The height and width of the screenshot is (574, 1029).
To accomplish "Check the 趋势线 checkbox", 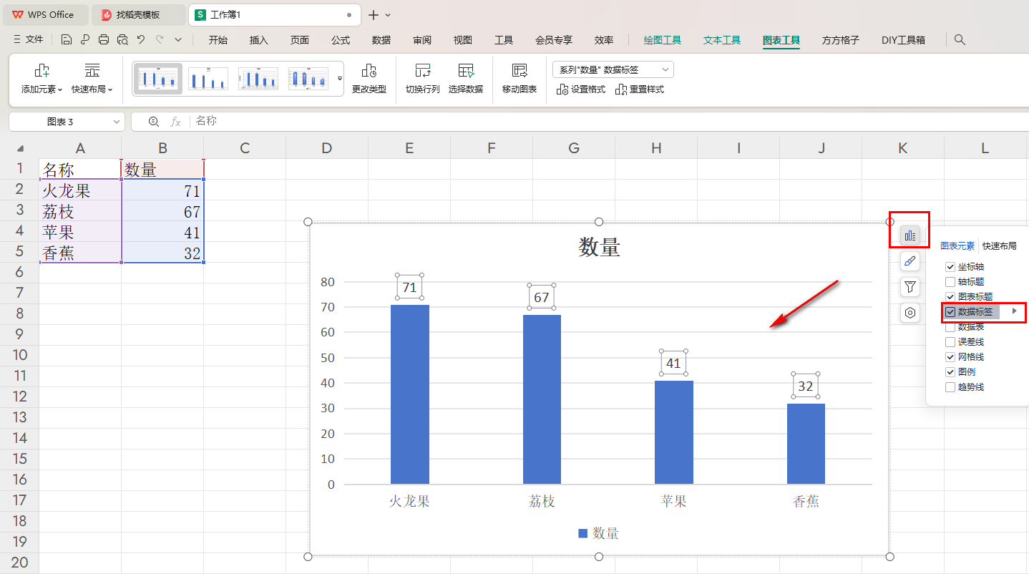I will pyautogui.click(x=950, y=387).
